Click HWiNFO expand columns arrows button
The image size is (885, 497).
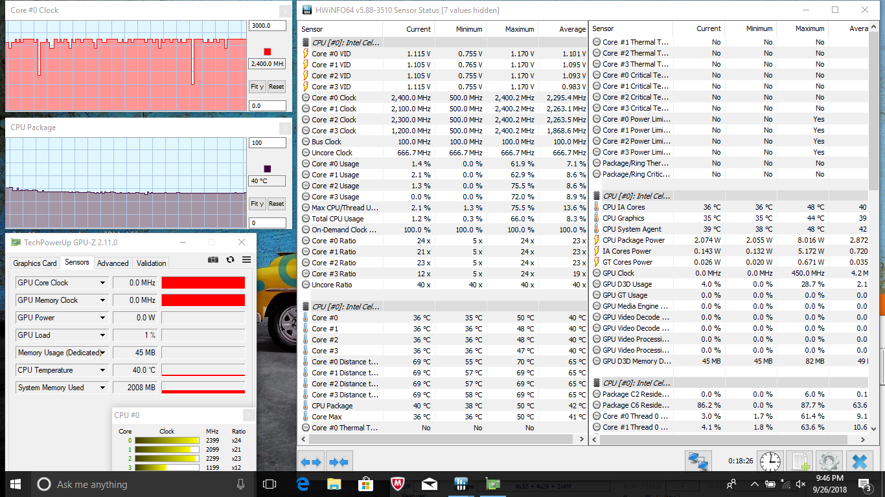311,462
